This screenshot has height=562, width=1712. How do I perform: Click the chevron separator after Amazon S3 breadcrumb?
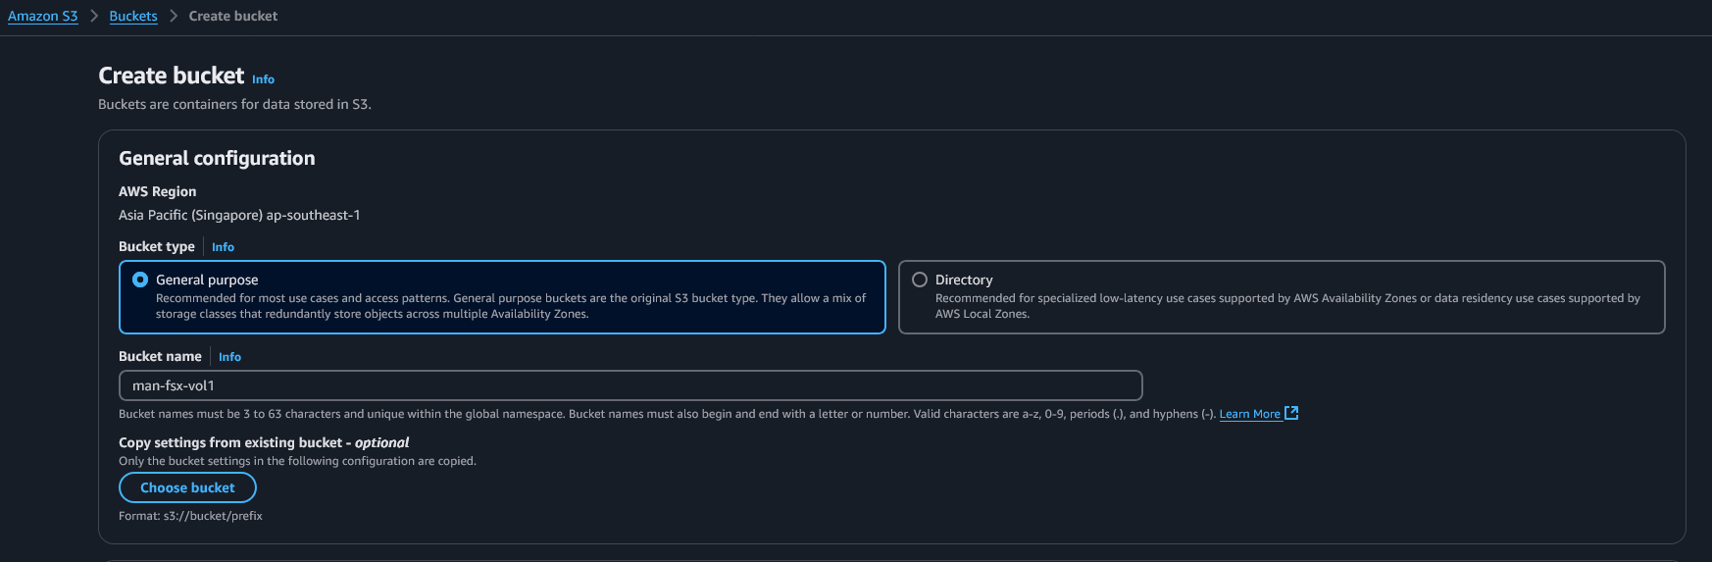(x=94, y=16)
